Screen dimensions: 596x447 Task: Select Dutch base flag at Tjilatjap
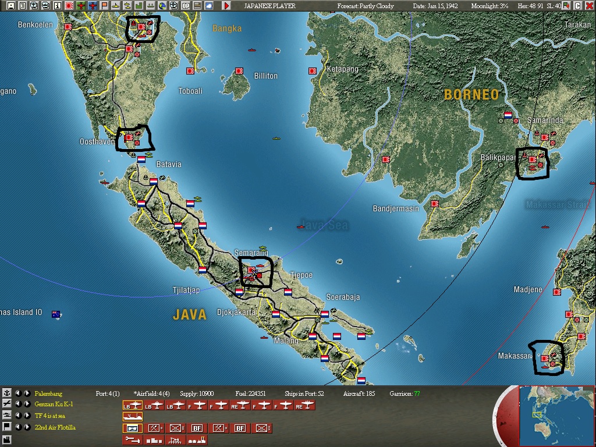pyautogui.click(x=203, y=270)
